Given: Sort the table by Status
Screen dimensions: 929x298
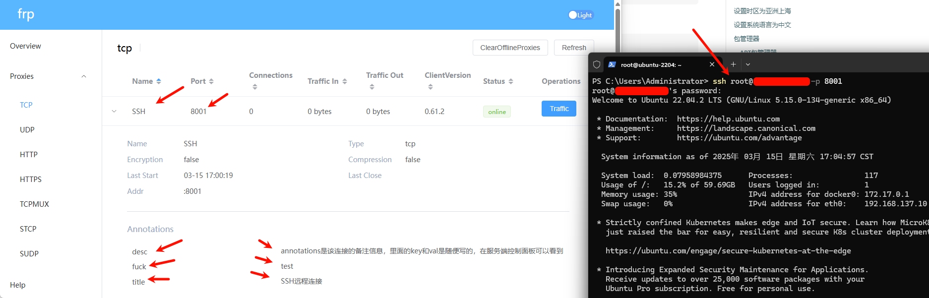Looking at the screenshot, I should point(510,81).
